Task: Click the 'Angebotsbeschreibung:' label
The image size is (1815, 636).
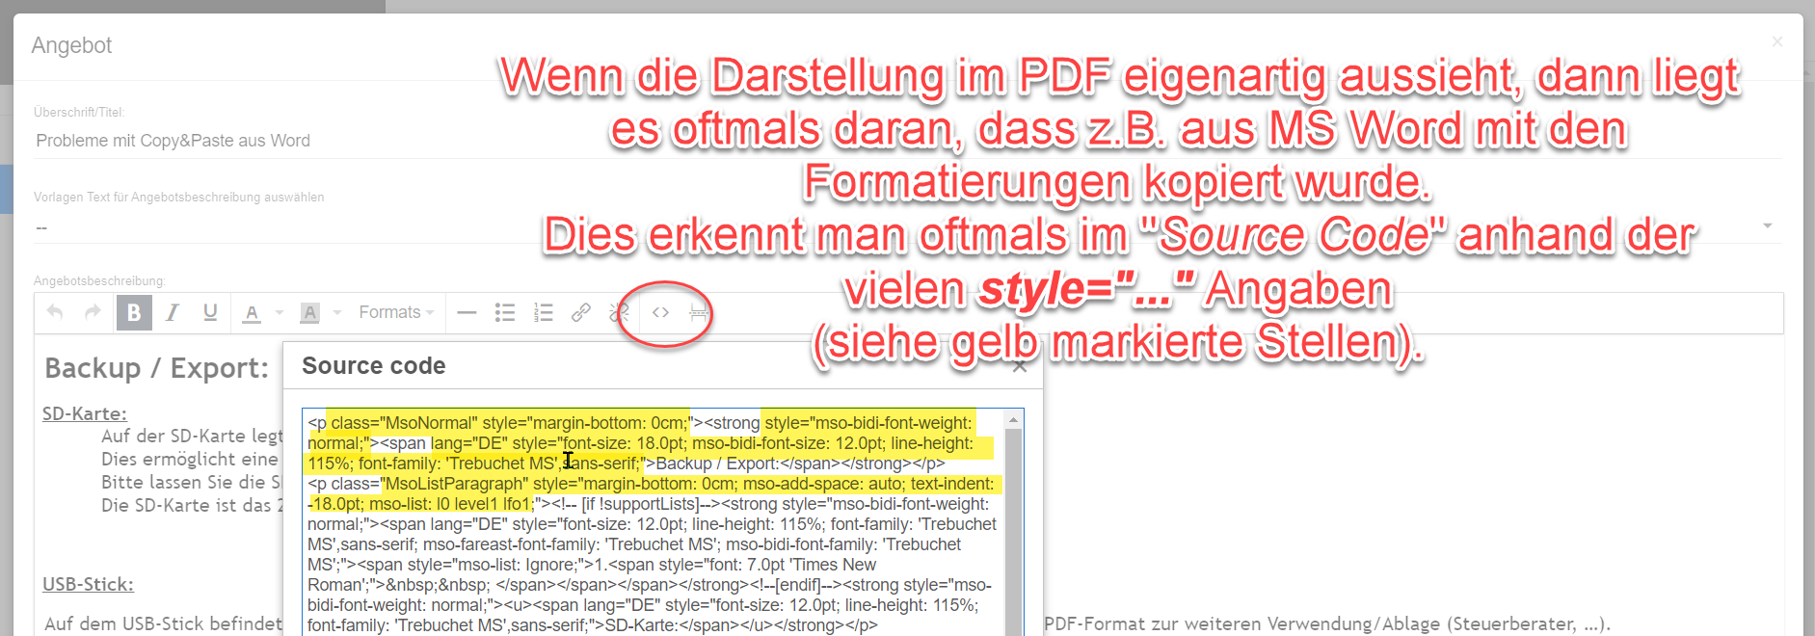Action: coord(99,281)
